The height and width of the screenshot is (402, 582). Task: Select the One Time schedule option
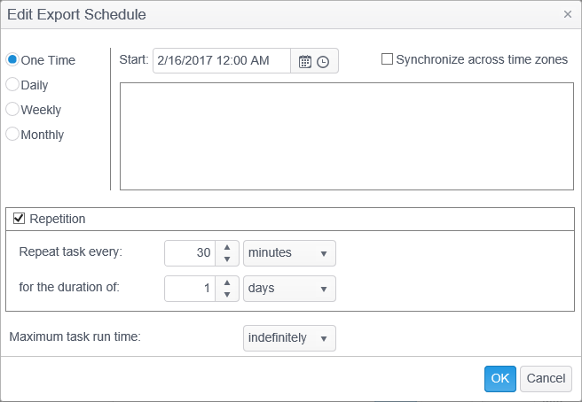[12, 60]
